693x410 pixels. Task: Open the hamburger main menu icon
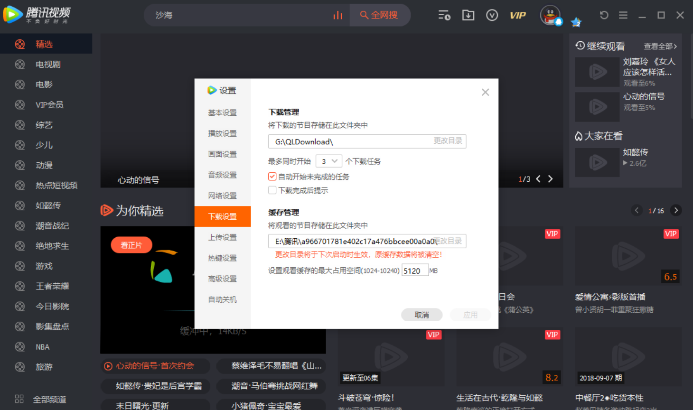623,15
